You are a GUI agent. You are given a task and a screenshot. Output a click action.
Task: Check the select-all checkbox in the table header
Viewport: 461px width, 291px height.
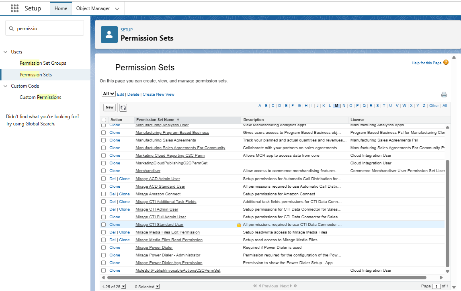click(104, 119)
